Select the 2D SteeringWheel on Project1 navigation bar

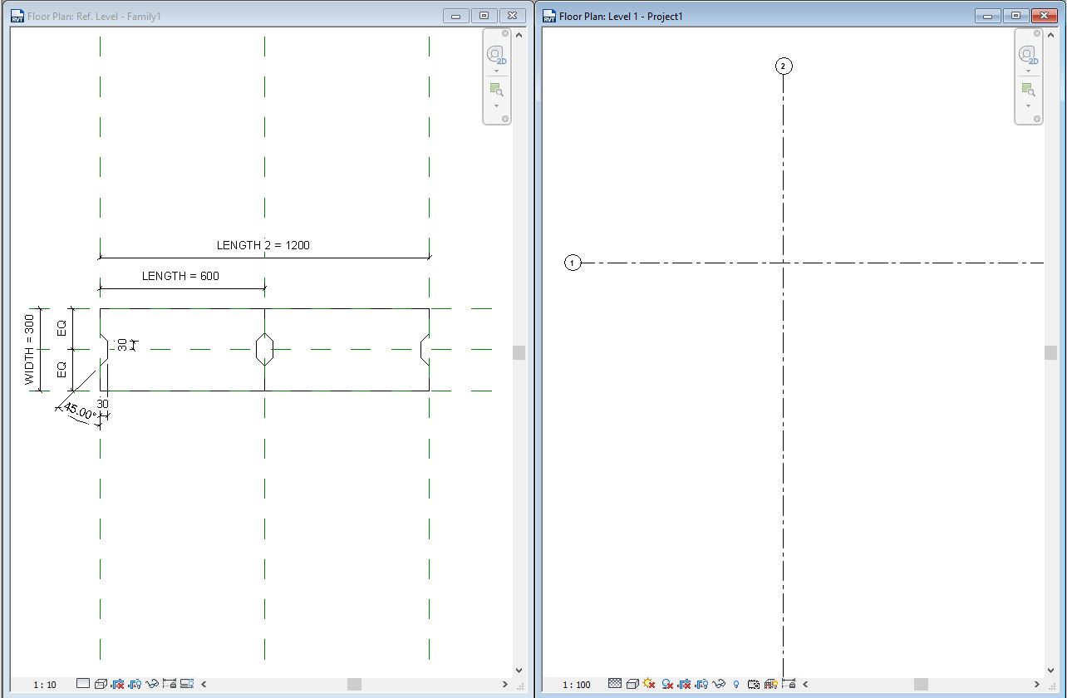coord(1029,54)
